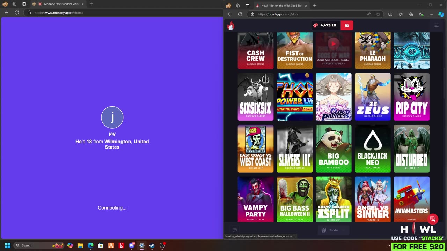Open Microsoft Store from the taskbar
Viewport: 447px width, 251px height.
click(101, 245)
